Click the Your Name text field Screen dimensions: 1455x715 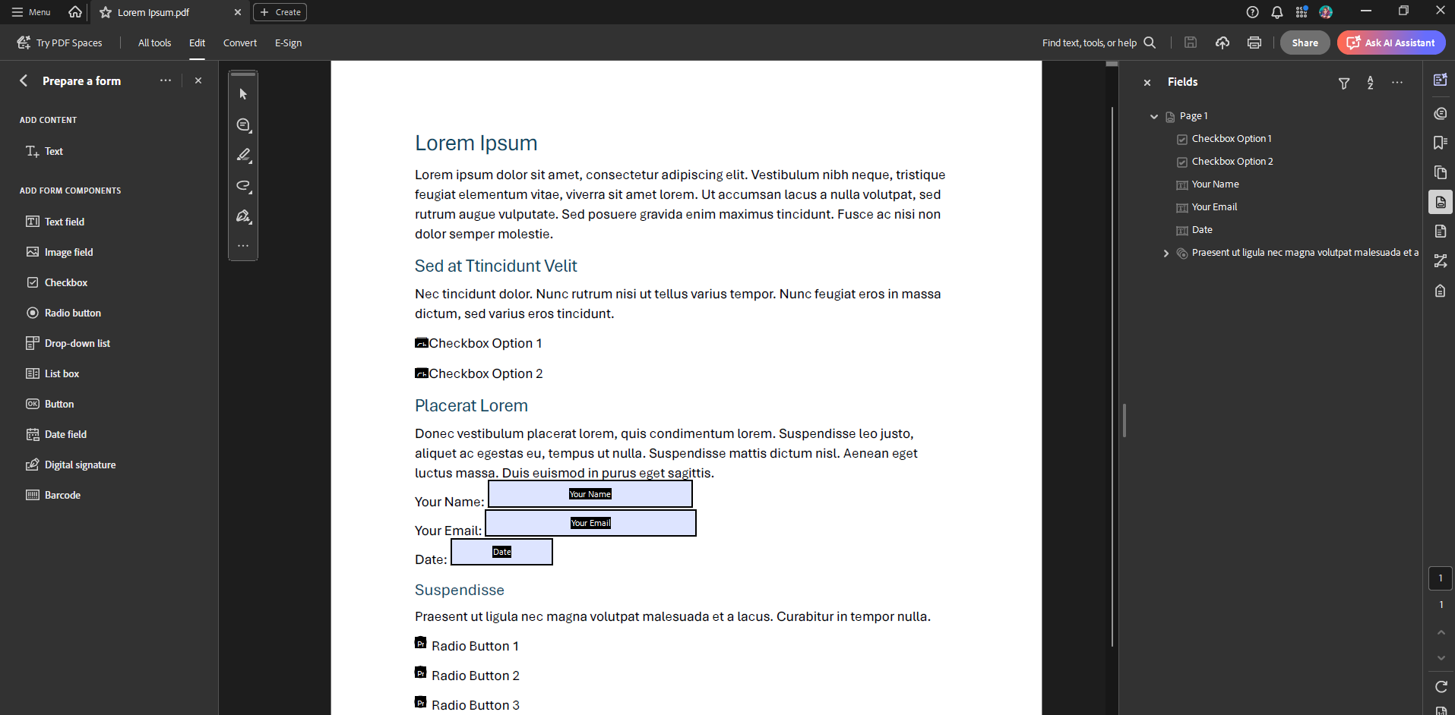[x=590, y=494]
